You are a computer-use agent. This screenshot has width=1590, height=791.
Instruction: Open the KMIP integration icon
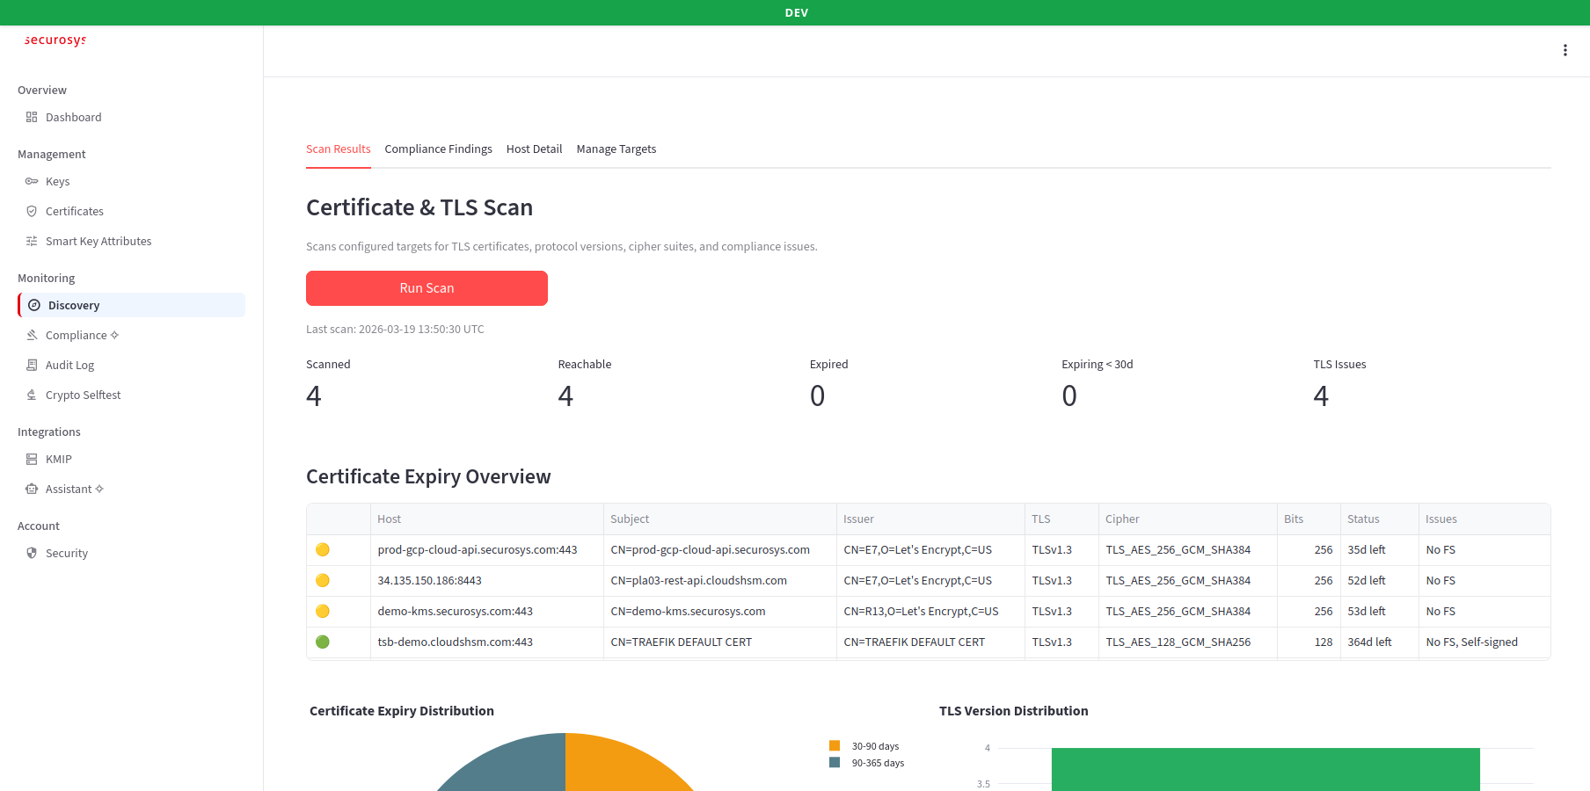pos(32,459)
